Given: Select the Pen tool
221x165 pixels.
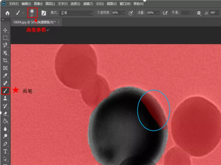Looking at the screenshot, I should pos(5,144).
